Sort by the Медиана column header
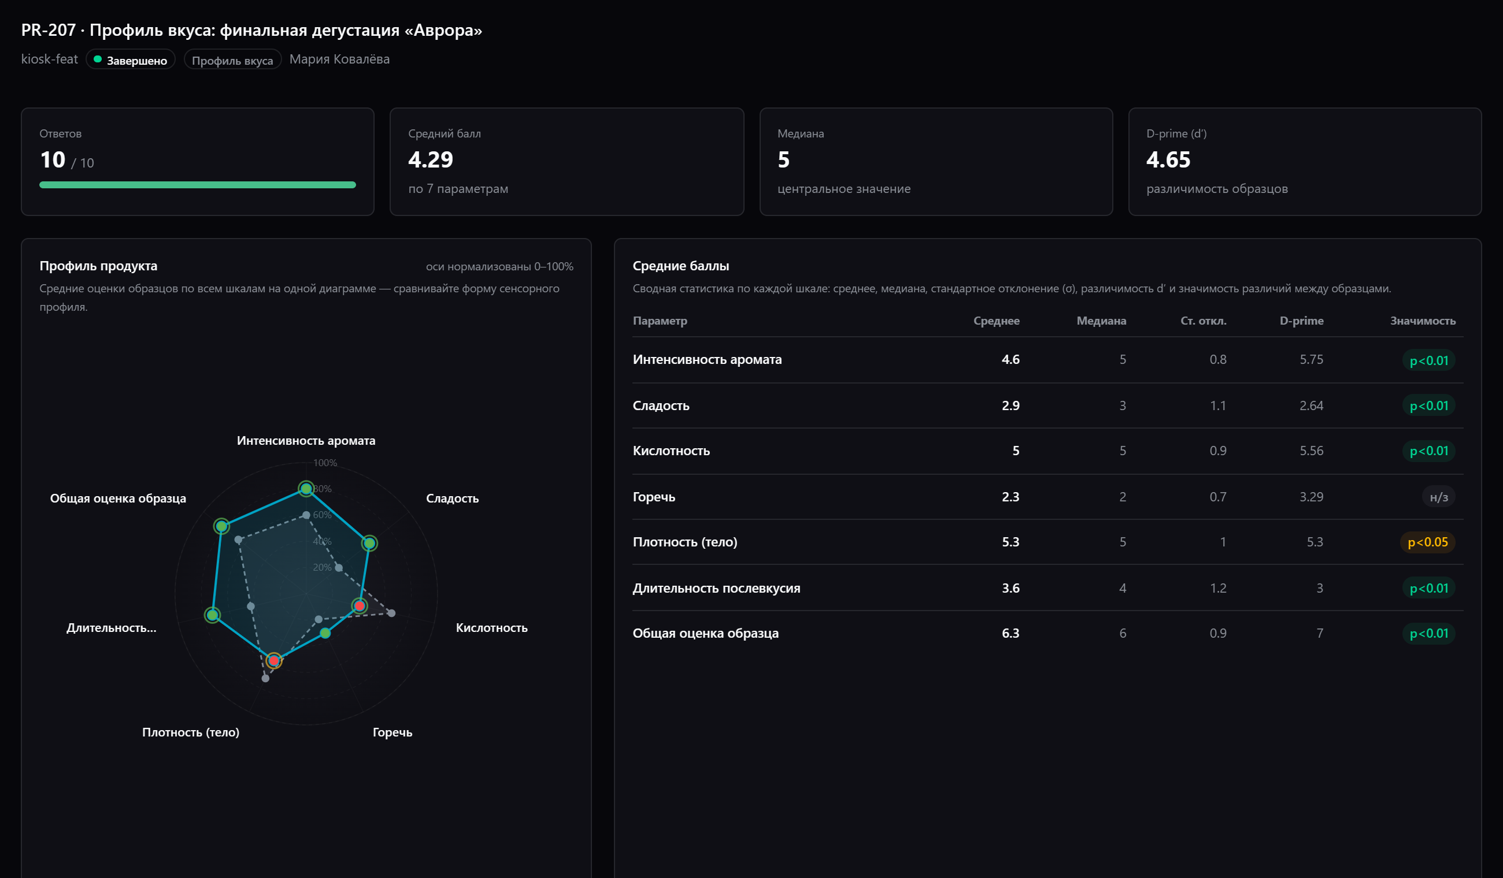This screenshot has height=878, width=1503. tap(1101, 321)
